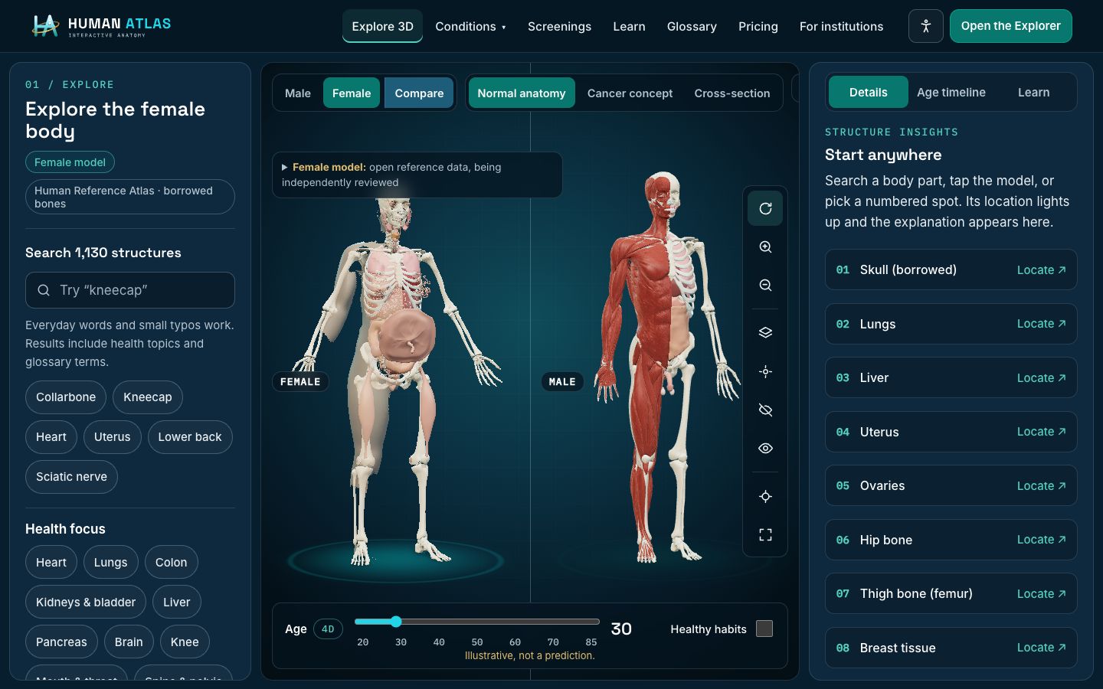Click the Sciatic nerve search suggestion

click(x=71, y=477)
